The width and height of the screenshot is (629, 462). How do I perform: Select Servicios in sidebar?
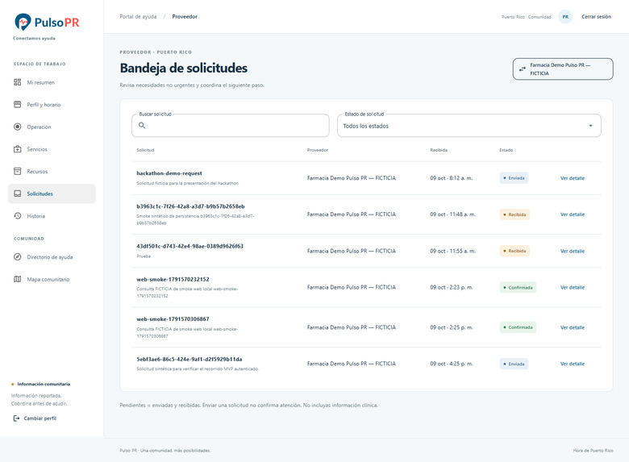[52, 149]
